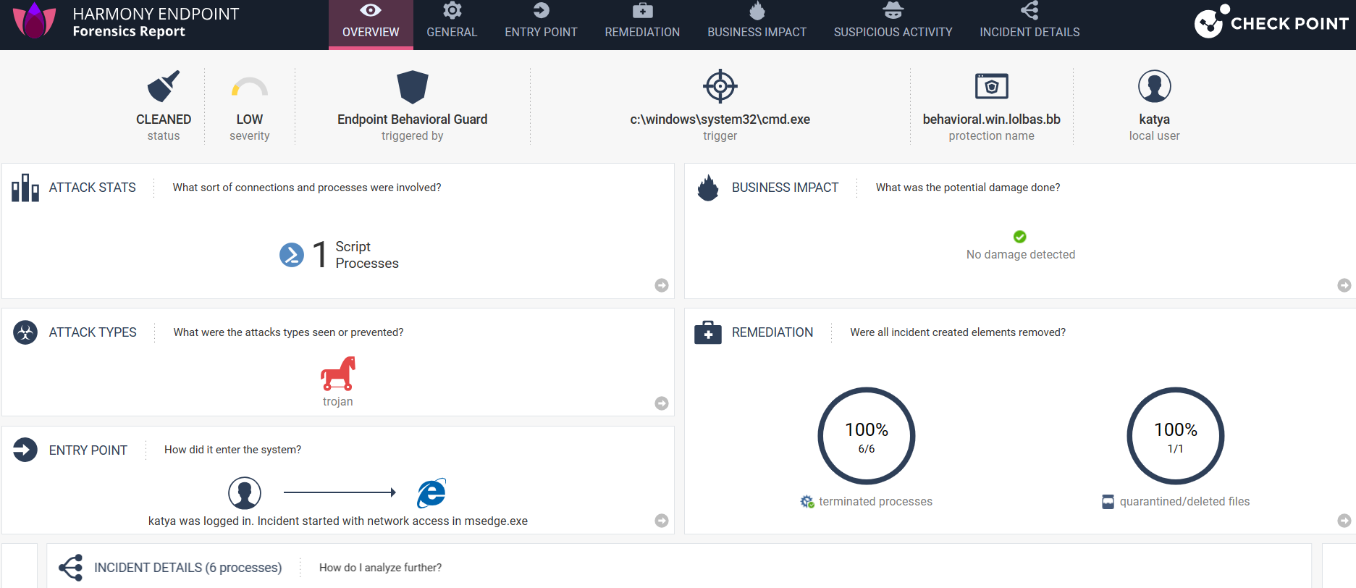The width and height of the screenshot is (1356, 588).
Task: Expand the Business Impact panel arrow
Action: click(x=1344, y=285)
